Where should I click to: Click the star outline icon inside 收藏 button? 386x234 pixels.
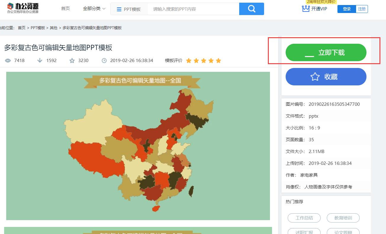pos(315,77)
